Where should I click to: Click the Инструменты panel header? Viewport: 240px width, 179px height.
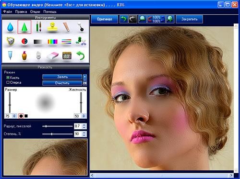[x=45, y=18]
